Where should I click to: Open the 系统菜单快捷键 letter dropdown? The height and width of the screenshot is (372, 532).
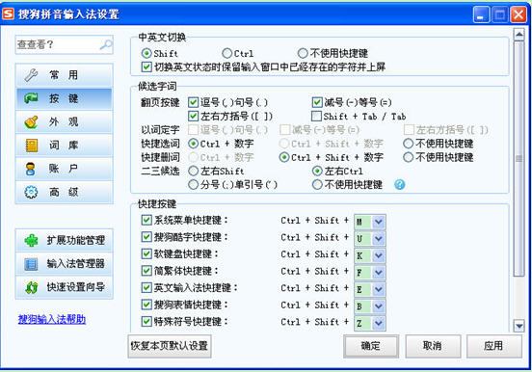379,222
